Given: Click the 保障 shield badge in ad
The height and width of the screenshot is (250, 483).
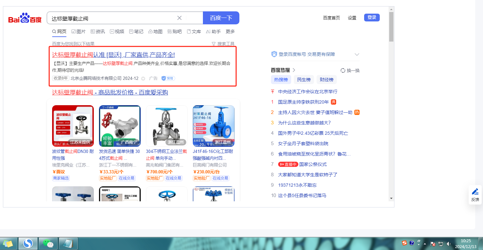Looking at the screenshot, I should 168,78.
